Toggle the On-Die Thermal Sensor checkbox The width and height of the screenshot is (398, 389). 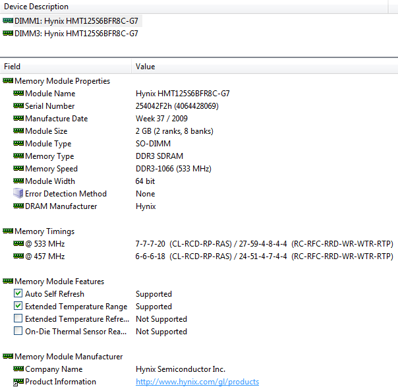click(18, 332)
